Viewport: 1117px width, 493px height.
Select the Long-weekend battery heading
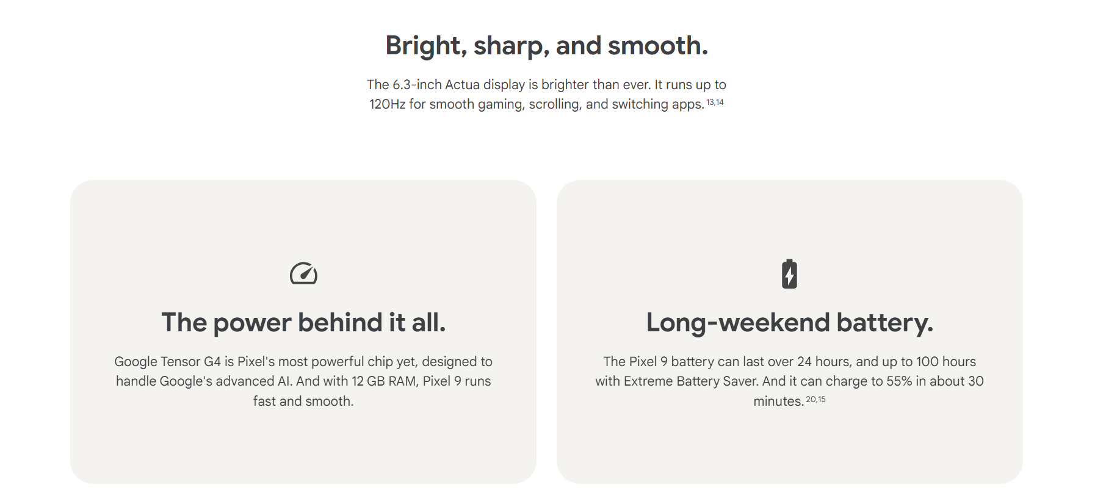click(x=790, y=323)
